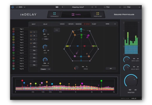Open the IN 7.1.2 format dropdown

click(x=112, y=7)
